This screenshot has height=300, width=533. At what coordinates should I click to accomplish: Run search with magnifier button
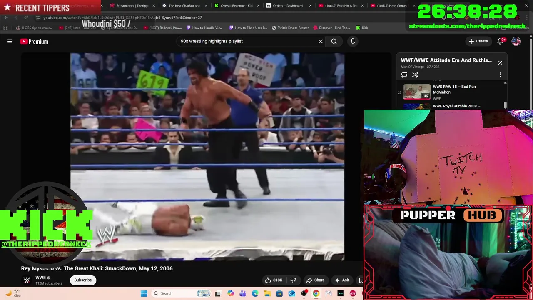(x=334, y=41)
